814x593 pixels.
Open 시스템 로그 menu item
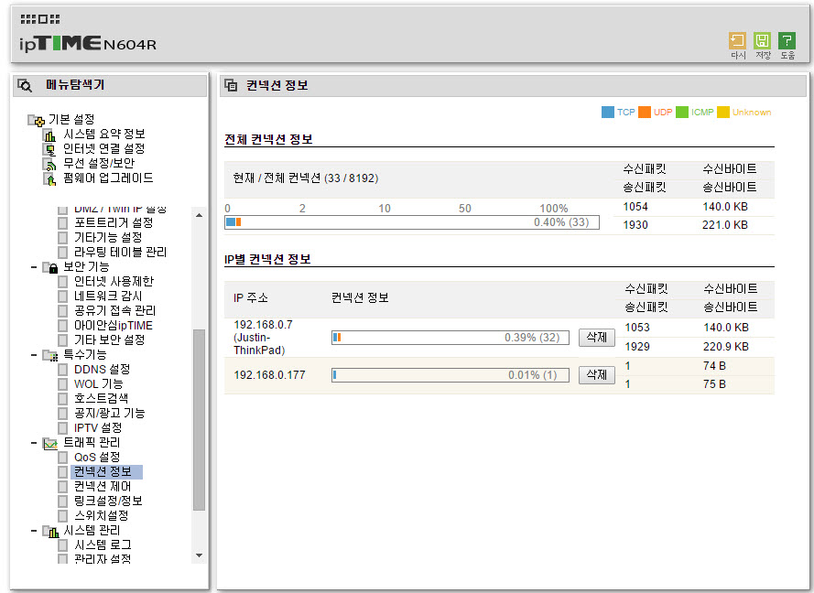103,544
